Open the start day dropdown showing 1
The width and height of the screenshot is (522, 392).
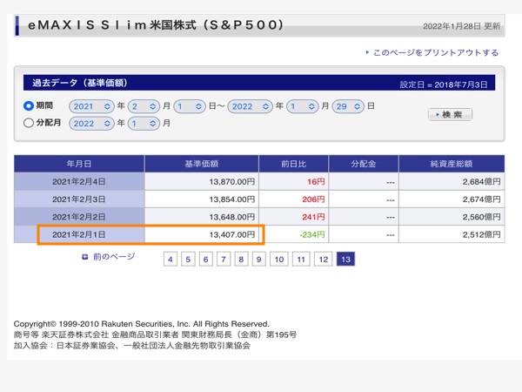coord(188,106)
